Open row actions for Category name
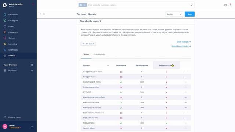The width and height of the screenshot is (235, 132). (185, 77)
